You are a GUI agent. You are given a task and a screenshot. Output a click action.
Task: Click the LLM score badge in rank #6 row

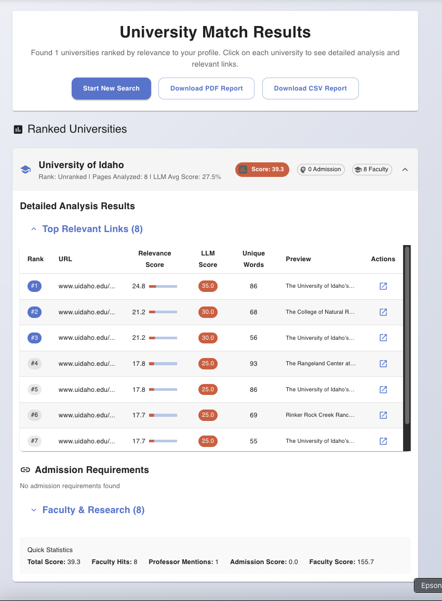point(208,415)
